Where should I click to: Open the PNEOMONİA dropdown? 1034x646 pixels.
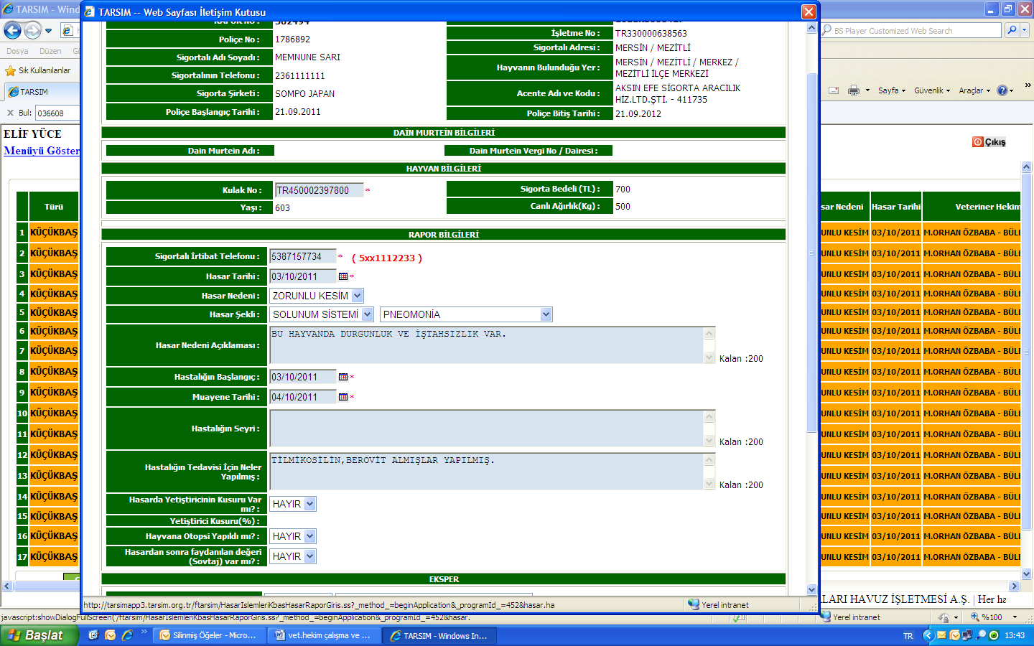coord(466,314)
